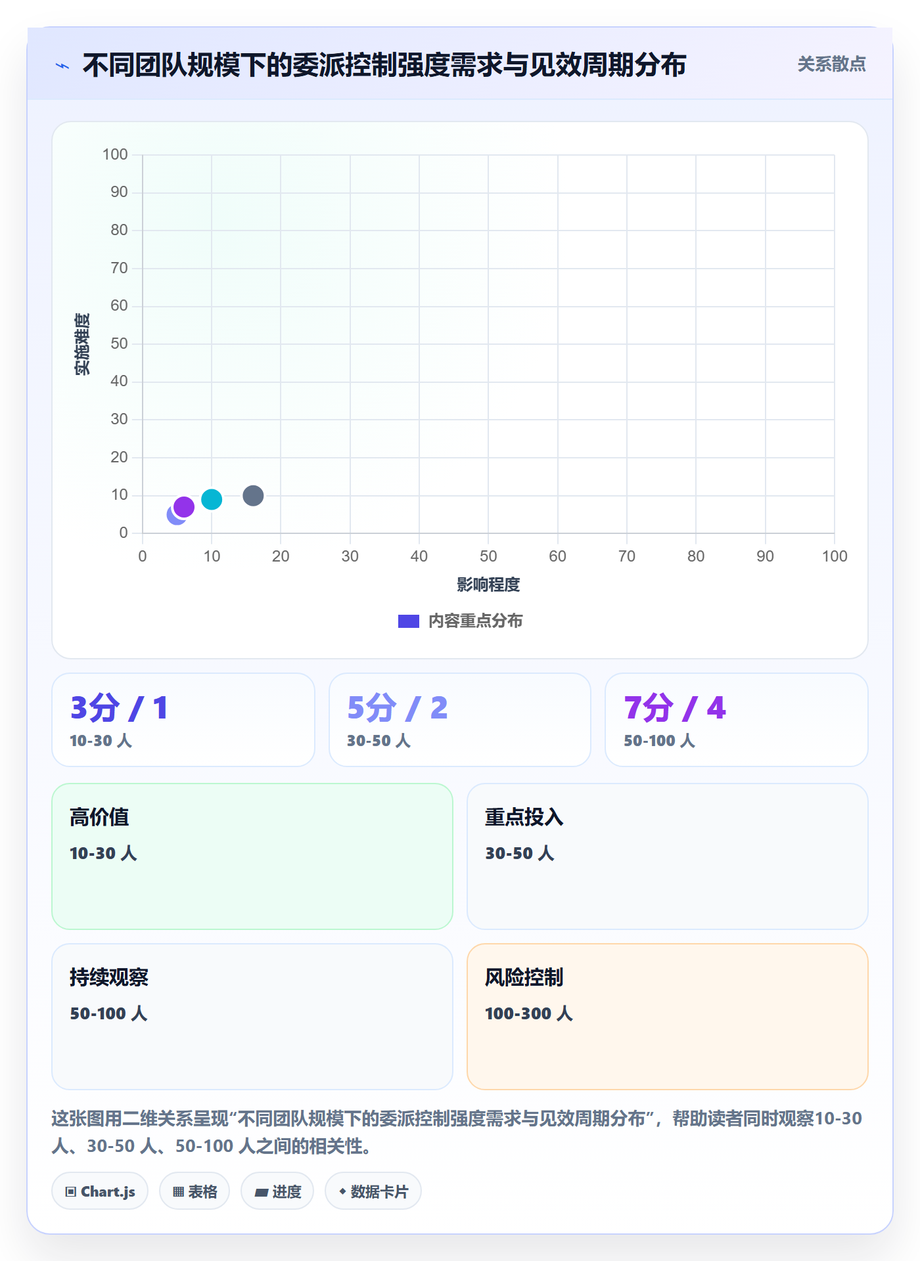The image size is (920, 1261).
Task: Click the 表格 tag chip
Action: coord(195,1191)
